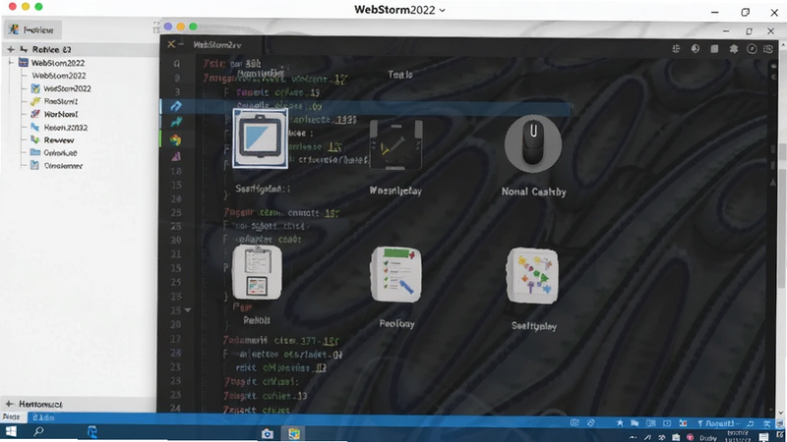Open the blue folder item in the tree
The image size is (787, 442).
coord(54,153)
